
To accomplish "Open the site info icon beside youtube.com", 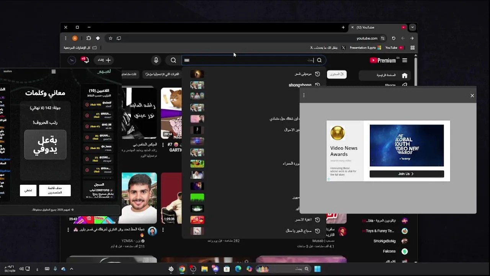I will tap(383, 38).
